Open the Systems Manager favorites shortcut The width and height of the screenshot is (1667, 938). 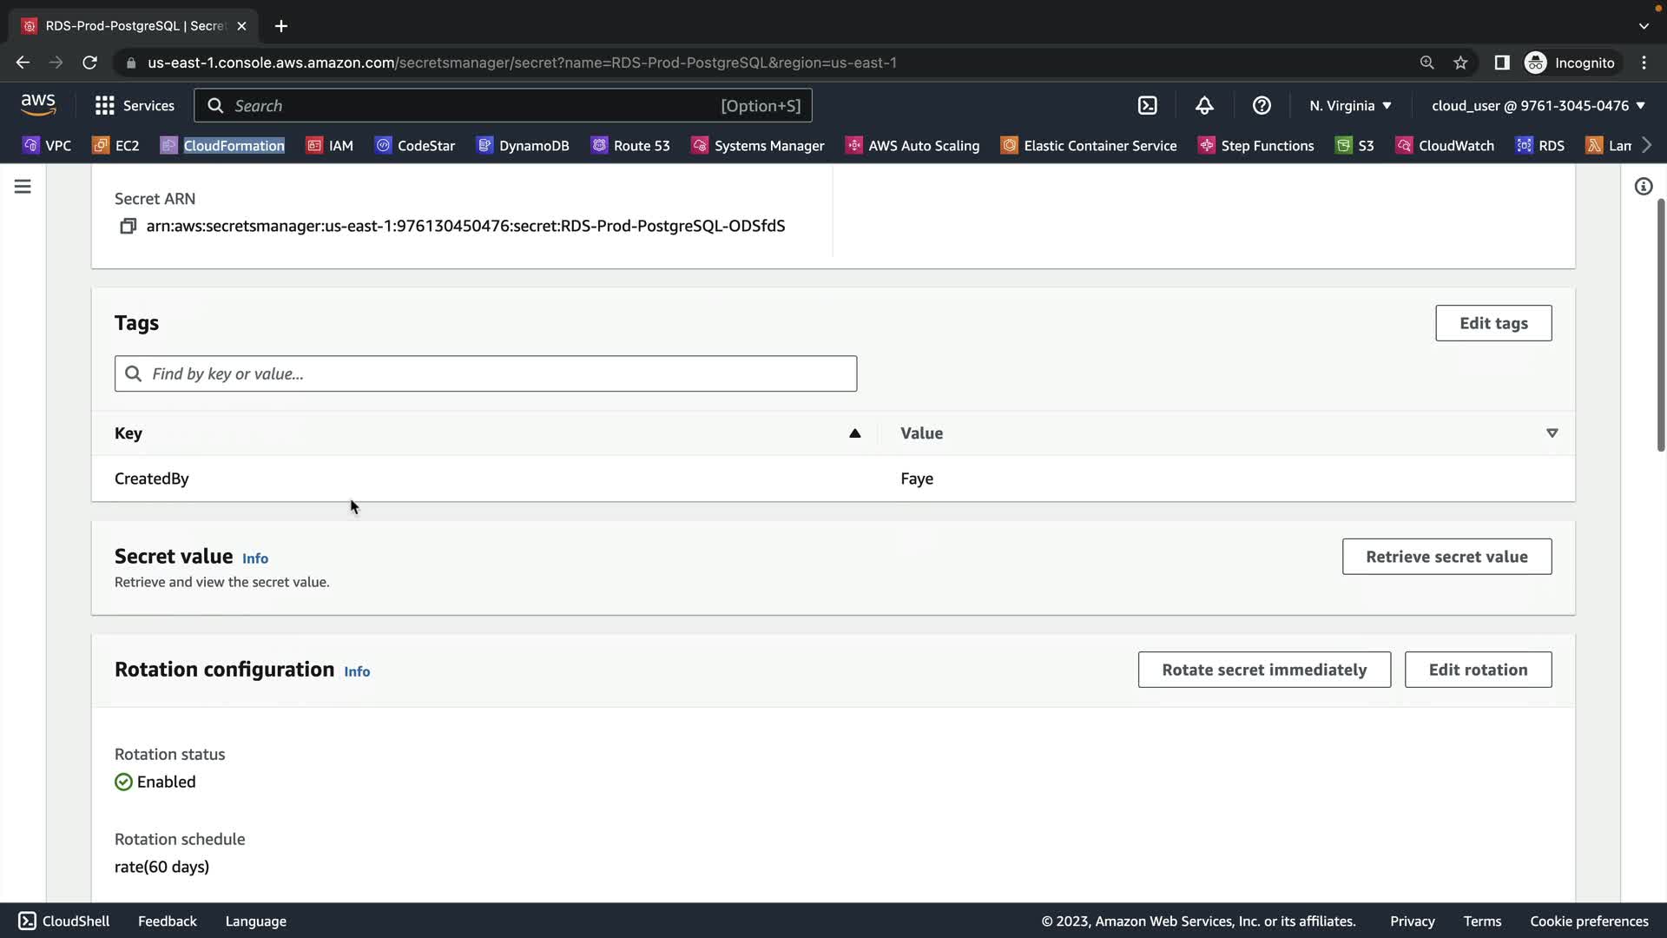758,145
